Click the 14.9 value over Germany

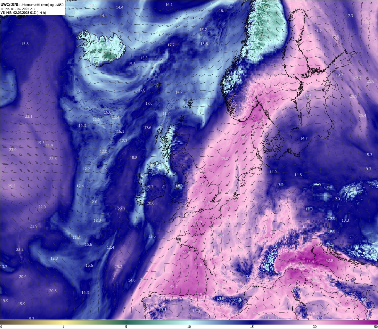click(273, 172)
